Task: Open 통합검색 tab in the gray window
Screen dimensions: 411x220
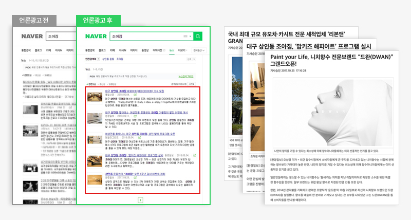Action: [x=26, y=50]
